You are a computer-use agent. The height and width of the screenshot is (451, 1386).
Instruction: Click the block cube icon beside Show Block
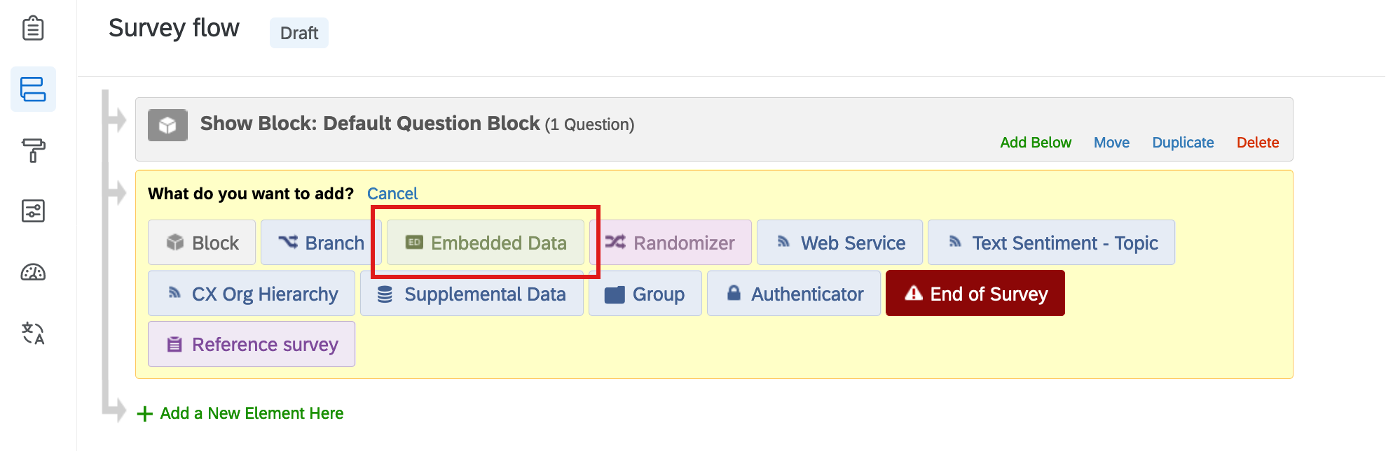pyautogui.click(x=167, y=125)
